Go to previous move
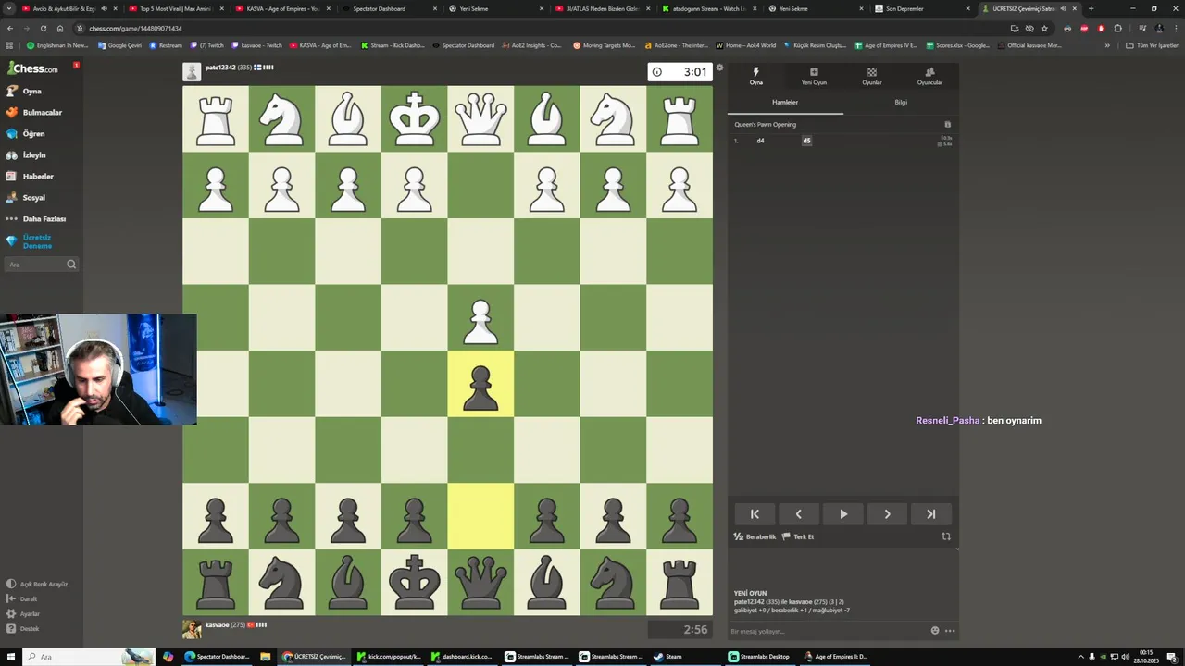Screen dimensions: 1185x666 tap(799, 514)
